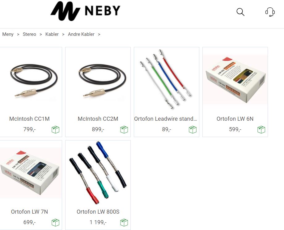
Task: Go to Meny in the breadcrumb
Action: point(8,34)
